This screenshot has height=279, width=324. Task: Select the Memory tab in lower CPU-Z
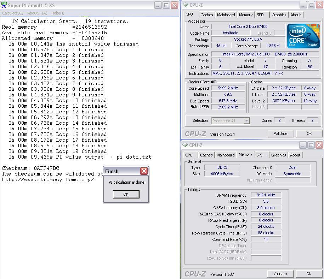click(245, 154)
